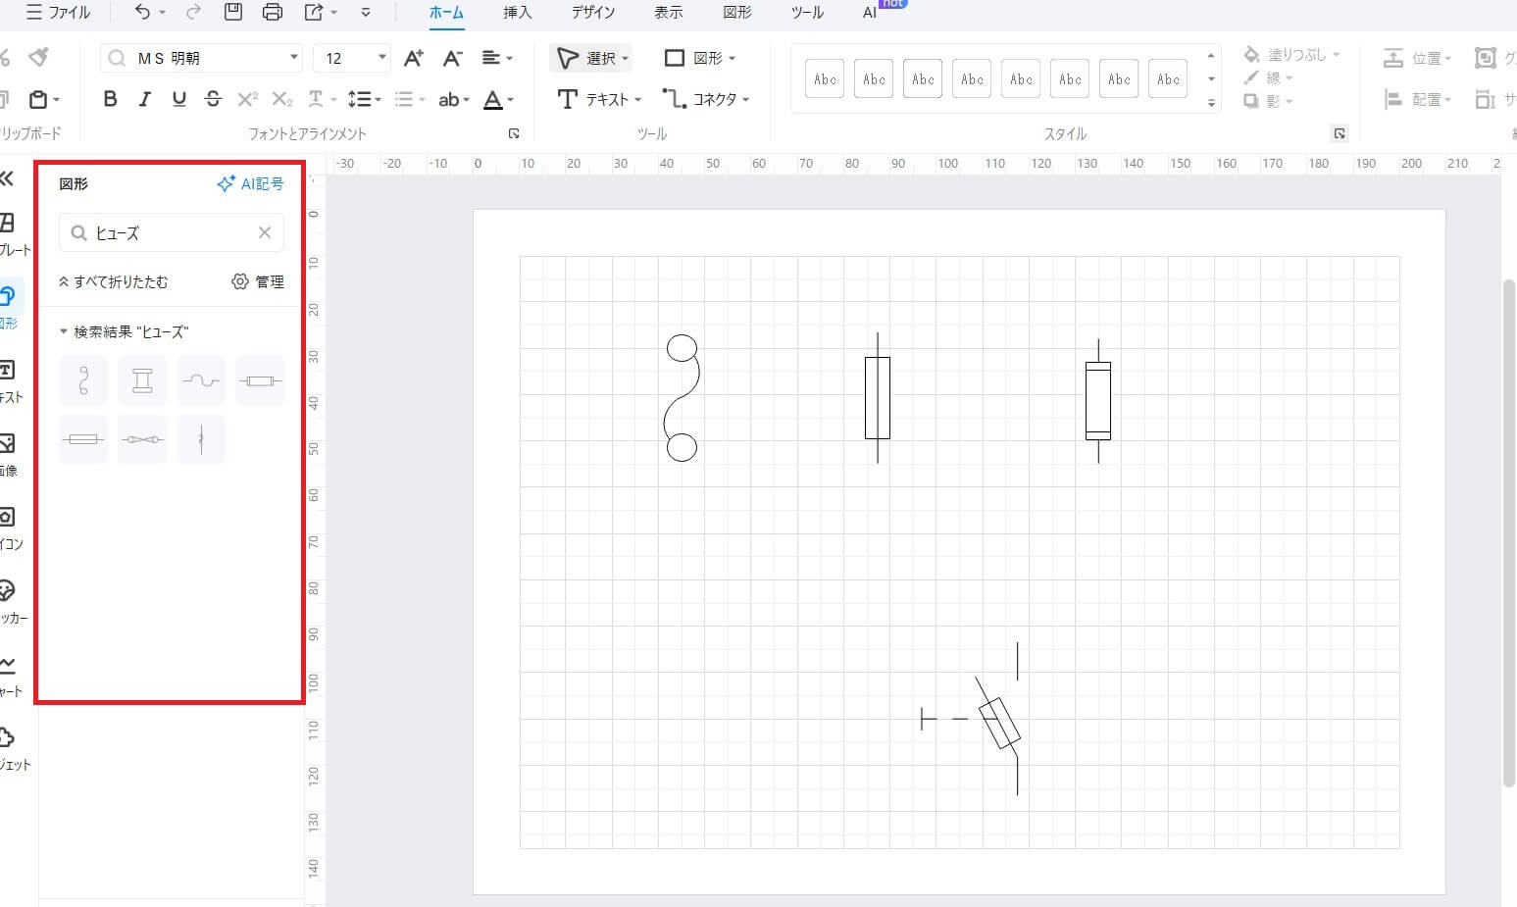
Task: Clear the ヒューズ search with X
Action: pos(265,232)
